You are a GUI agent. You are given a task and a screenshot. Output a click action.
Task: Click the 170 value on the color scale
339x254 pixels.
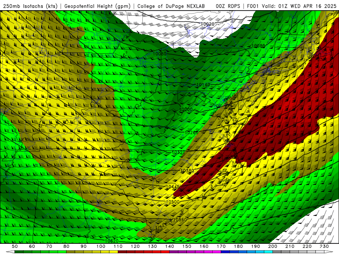[x=221, y=246]
